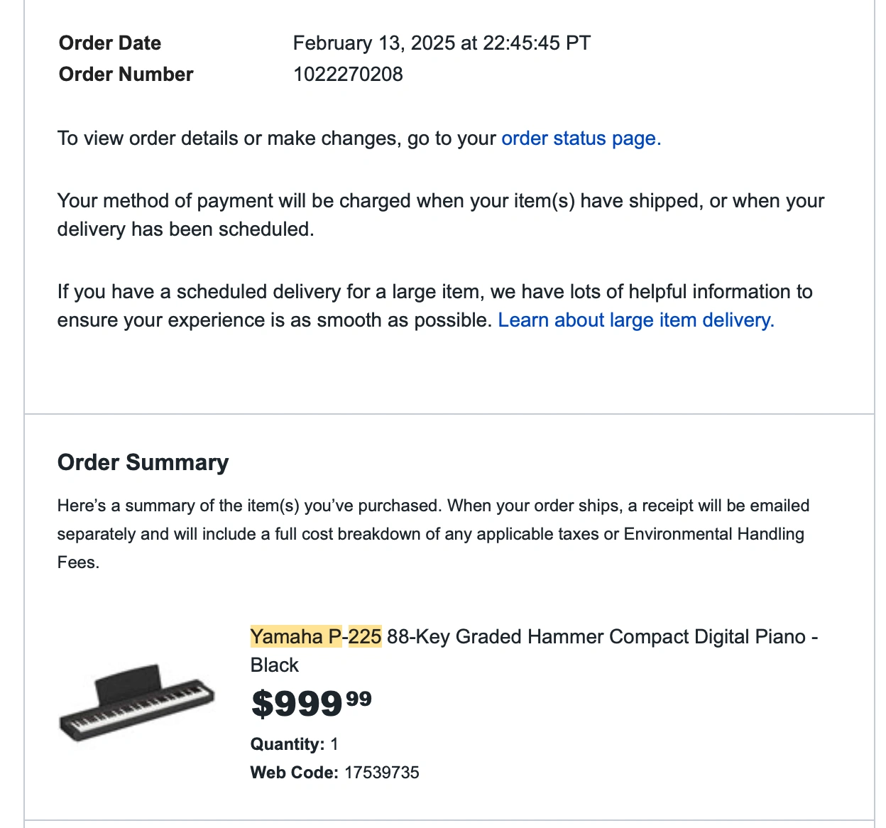Click the Web Code 17539735 text
The image size is (886, 828).
pyautogui.click(x=334, y=773)
